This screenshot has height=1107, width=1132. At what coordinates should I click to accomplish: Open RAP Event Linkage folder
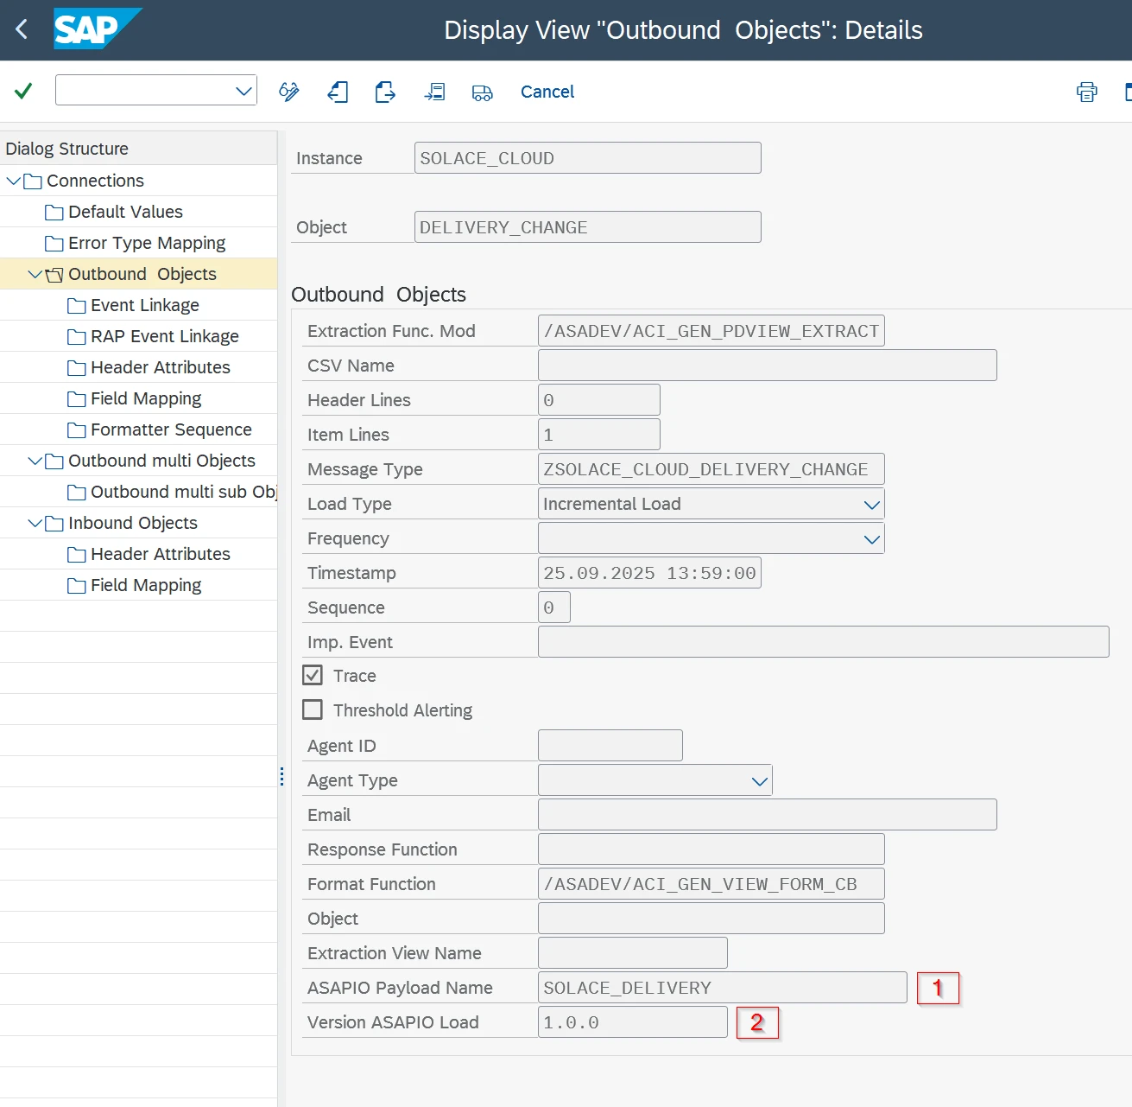click(154, 336)
